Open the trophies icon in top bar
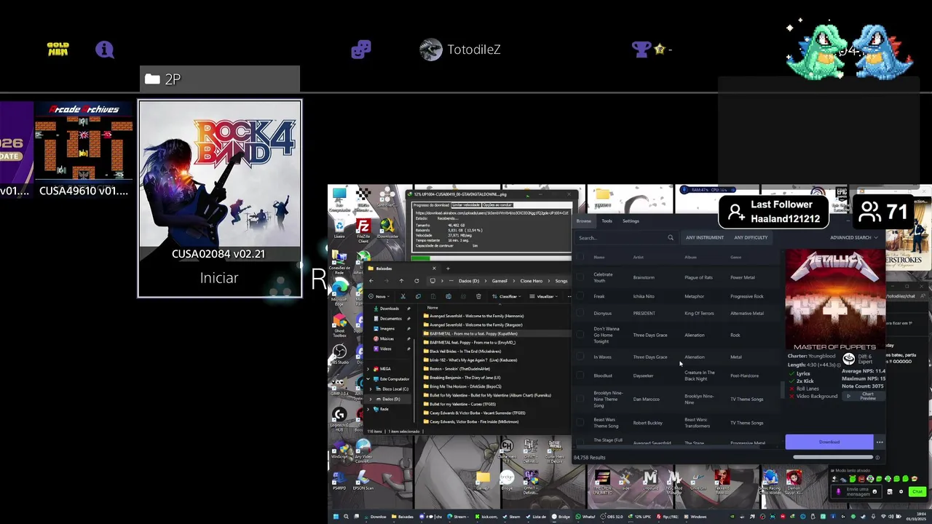The image size is (932, 524). (641, 49)
